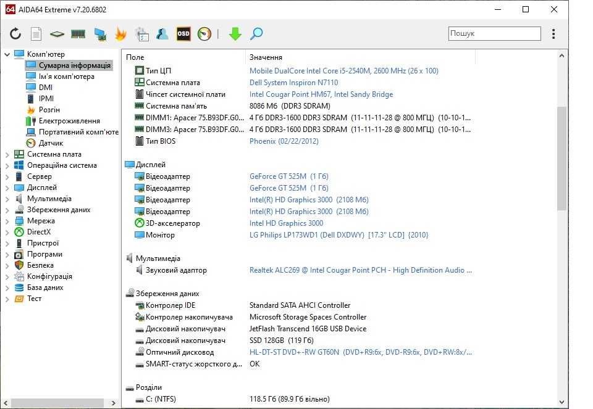Click the green download arrow icon
The image size is (593, 409).
click(x=235, y=34)
